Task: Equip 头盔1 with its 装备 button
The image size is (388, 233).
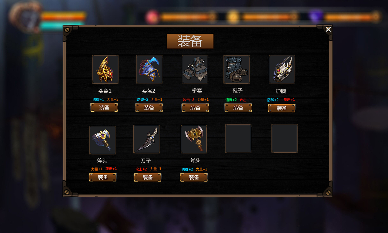Action: pos(104,107)
